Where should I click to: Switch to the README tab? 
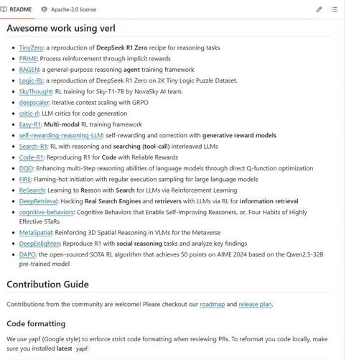16,9
